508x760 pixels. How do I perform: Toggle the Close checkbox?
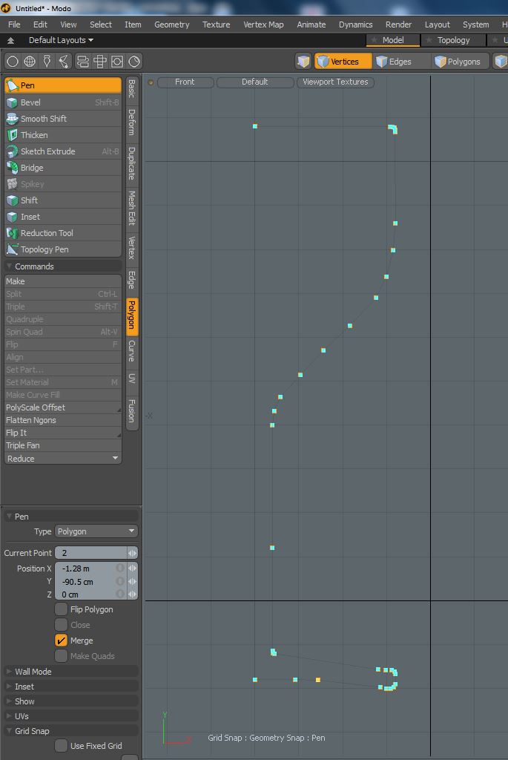point(61,625)
